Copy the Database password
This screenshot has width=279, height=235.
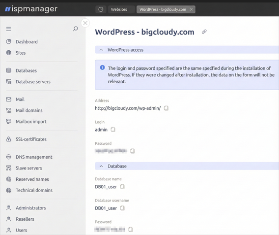[x=131, y=230]
